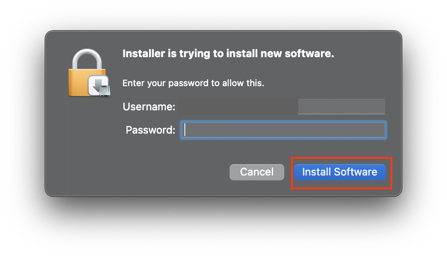This screenshot has width=447, height=256.
Task: Click the installer badge on the padlock
Action: coord(99,86)
